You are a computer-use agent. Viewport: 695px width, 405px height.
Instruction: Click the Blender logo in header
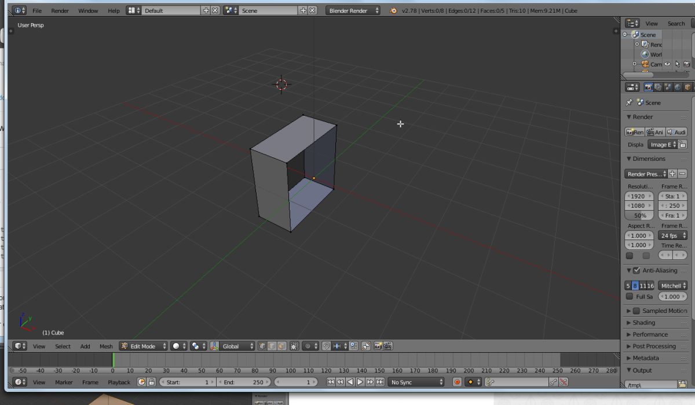pos(394,10)
